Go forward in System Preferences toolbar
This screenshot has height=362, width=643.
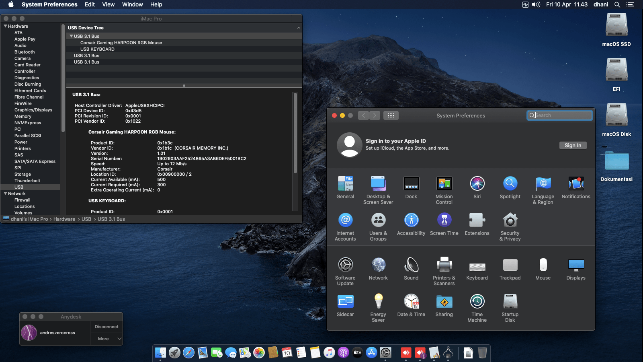point(375,115)
